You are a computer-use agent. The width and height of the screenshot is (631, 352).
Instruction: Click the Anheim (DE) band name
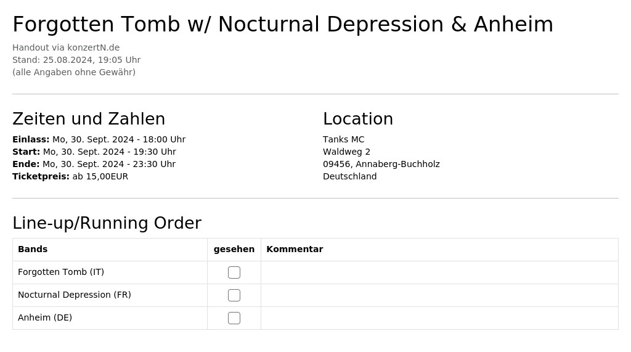44,317
